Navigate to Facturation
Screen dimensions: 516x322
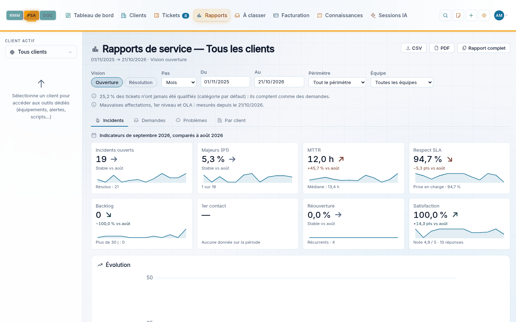coord(291,15)
